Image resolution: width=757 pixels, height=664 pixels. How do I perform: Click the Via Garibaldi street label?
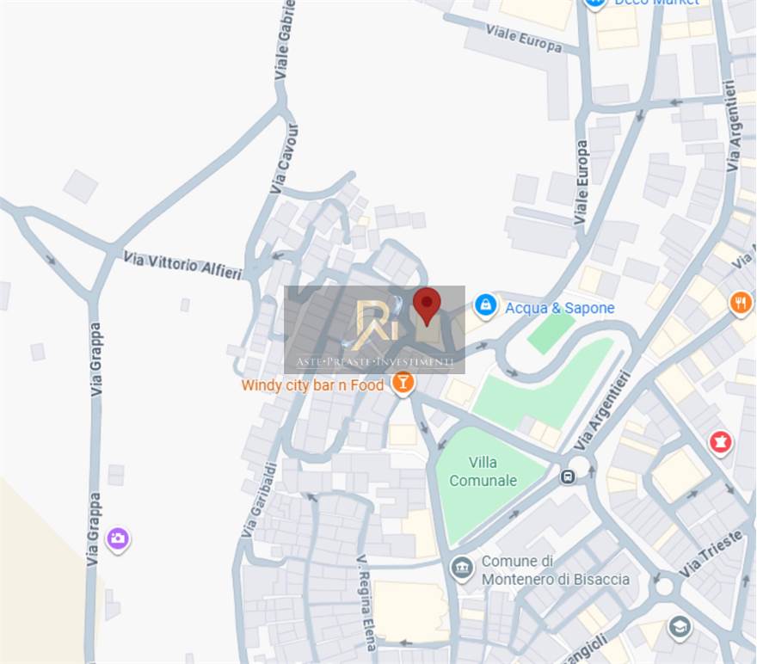click(x=259, y=501)
